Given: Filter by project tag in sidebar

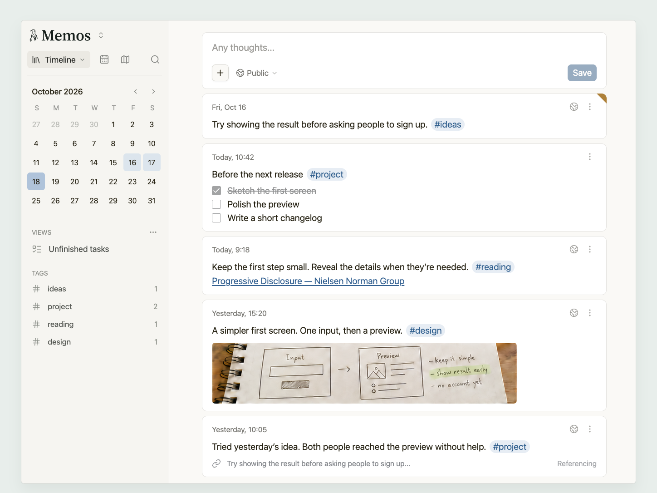Looking at the screenshot, I should [94, 306].
